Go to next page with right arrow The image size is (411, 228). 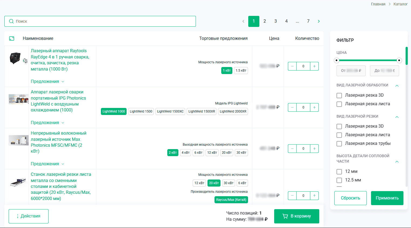[319, 21]
